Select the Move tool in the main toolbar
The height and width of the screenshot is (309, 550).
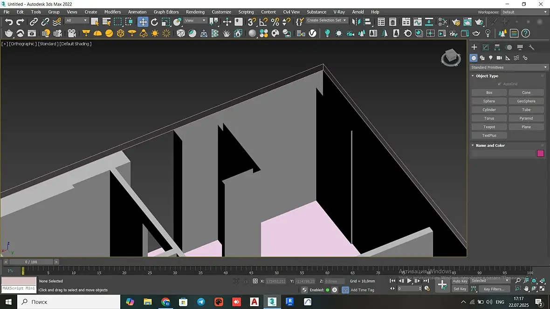(143, 21)
